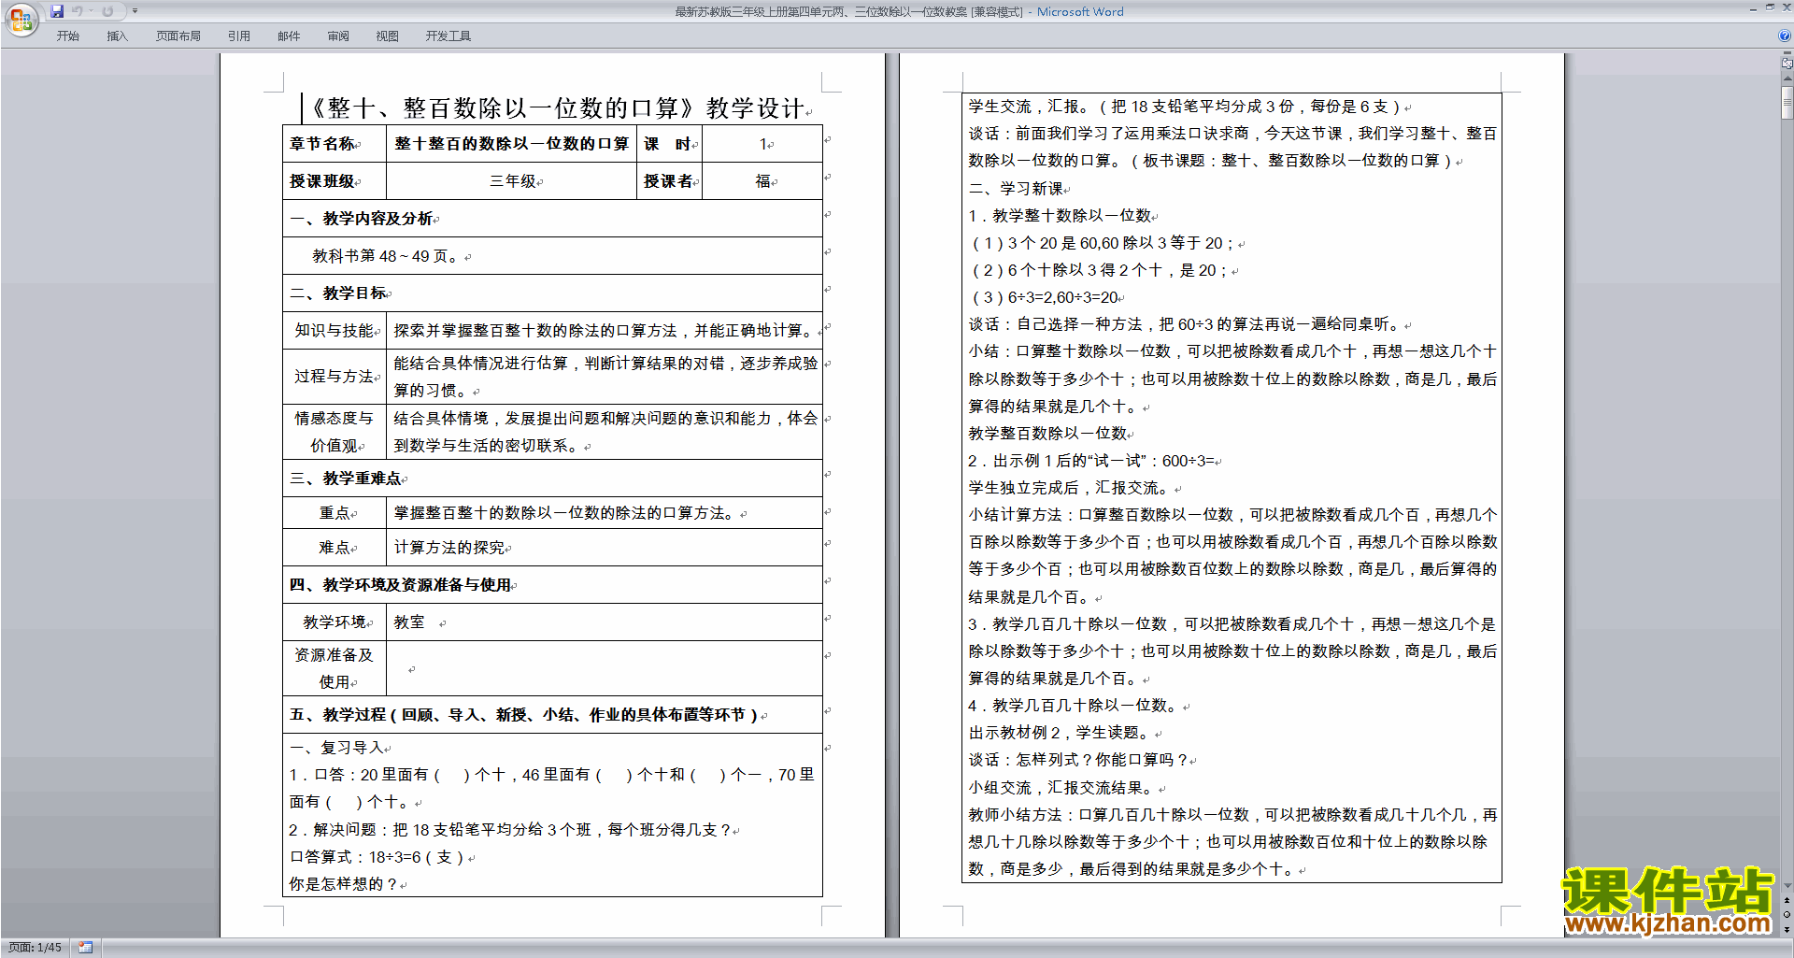
Task: Click the heading 五、教学过程
Action: click(x=528, y=715)
